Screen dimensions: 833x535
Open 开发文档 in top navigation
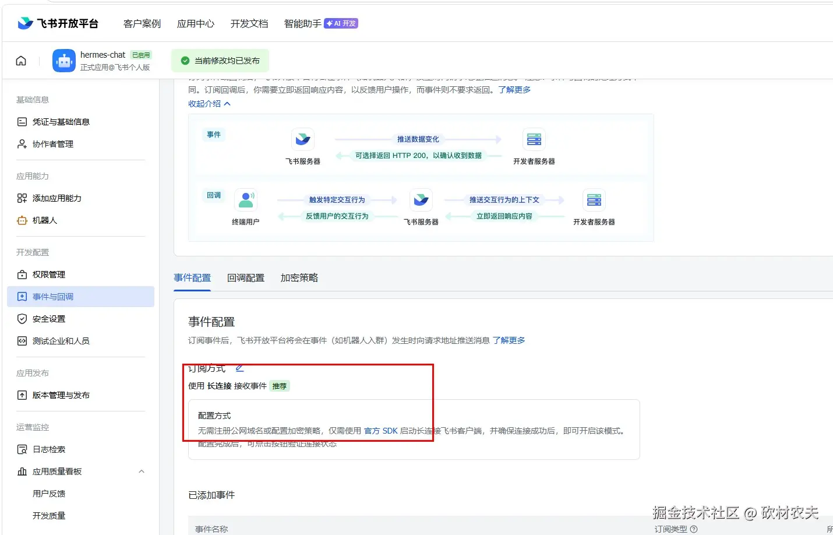pos(249,24)
